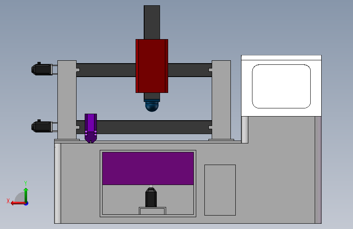The width and height of the screenshot is (353, 229).
Task: Select the left gray gantry upright
Action: coord(67,100)
